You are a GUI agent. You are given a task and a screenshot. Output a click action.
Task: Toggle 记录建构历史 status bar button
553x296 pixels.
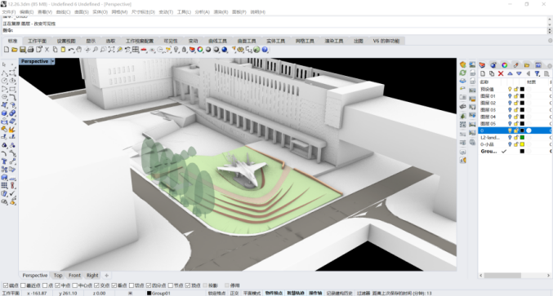coord(339,294)
